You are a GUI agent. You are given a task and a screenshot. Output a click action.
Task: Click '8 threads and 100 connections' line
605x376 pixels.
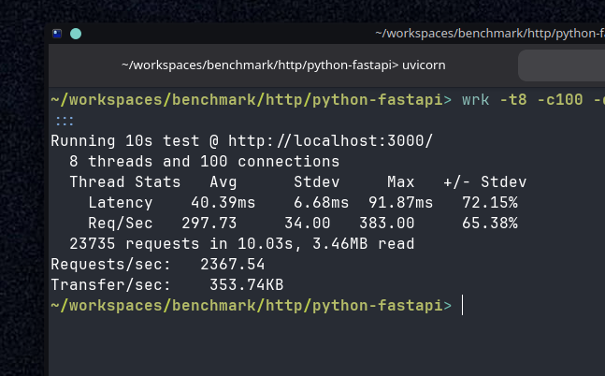pyautogui.click(x=205, y=162)
